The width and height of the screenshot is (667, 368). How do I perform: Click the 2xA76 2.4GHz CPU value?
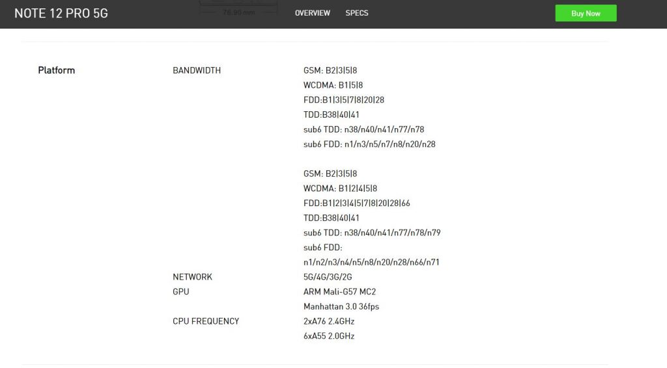(329, 321)
